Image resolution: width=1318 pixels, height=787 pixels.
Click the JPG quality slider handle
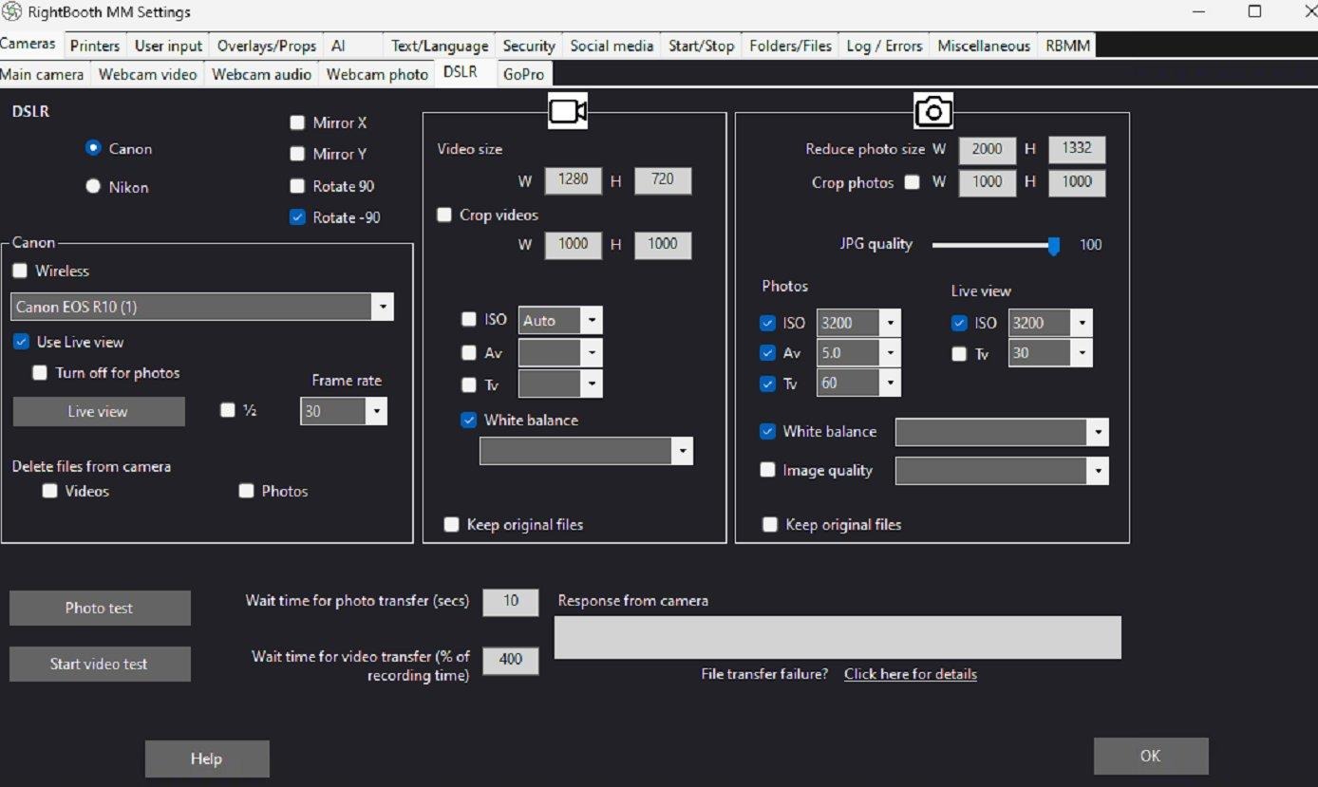[1053, 245]
